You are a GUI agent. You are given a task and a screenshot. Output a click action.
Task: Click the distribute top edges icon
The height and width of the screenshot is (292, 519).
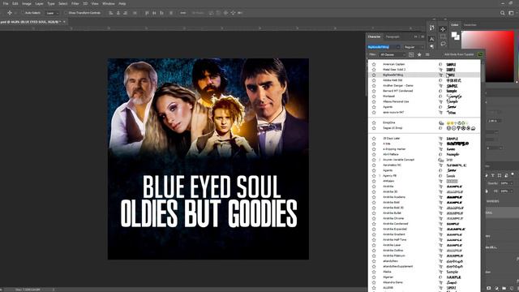[147, 13]
